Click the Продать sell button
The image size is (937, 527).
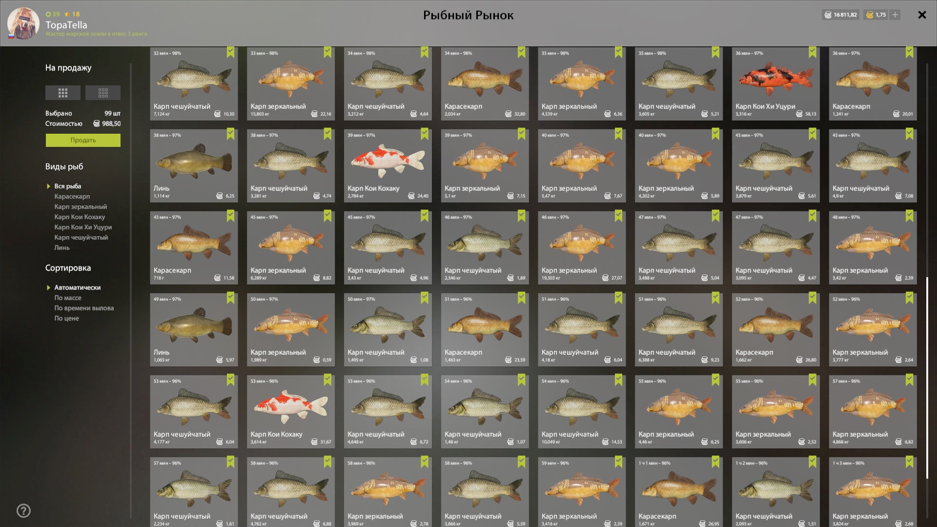(x=83, y=140)
